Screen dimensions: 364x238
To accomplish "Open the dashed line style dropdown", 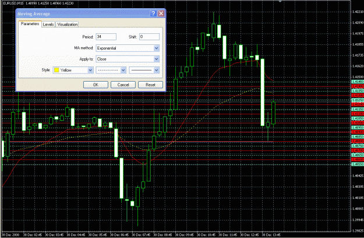I will click(x=111, y=70).
